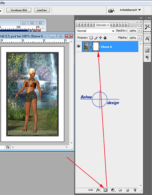Click the Vorderes Bild button
152x195 pixels.
click(x=19, y=10)
